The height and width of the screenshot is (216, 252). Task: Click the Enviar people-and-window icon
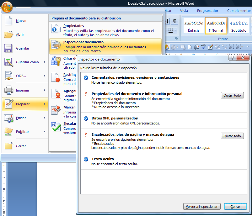pos(9,118)
